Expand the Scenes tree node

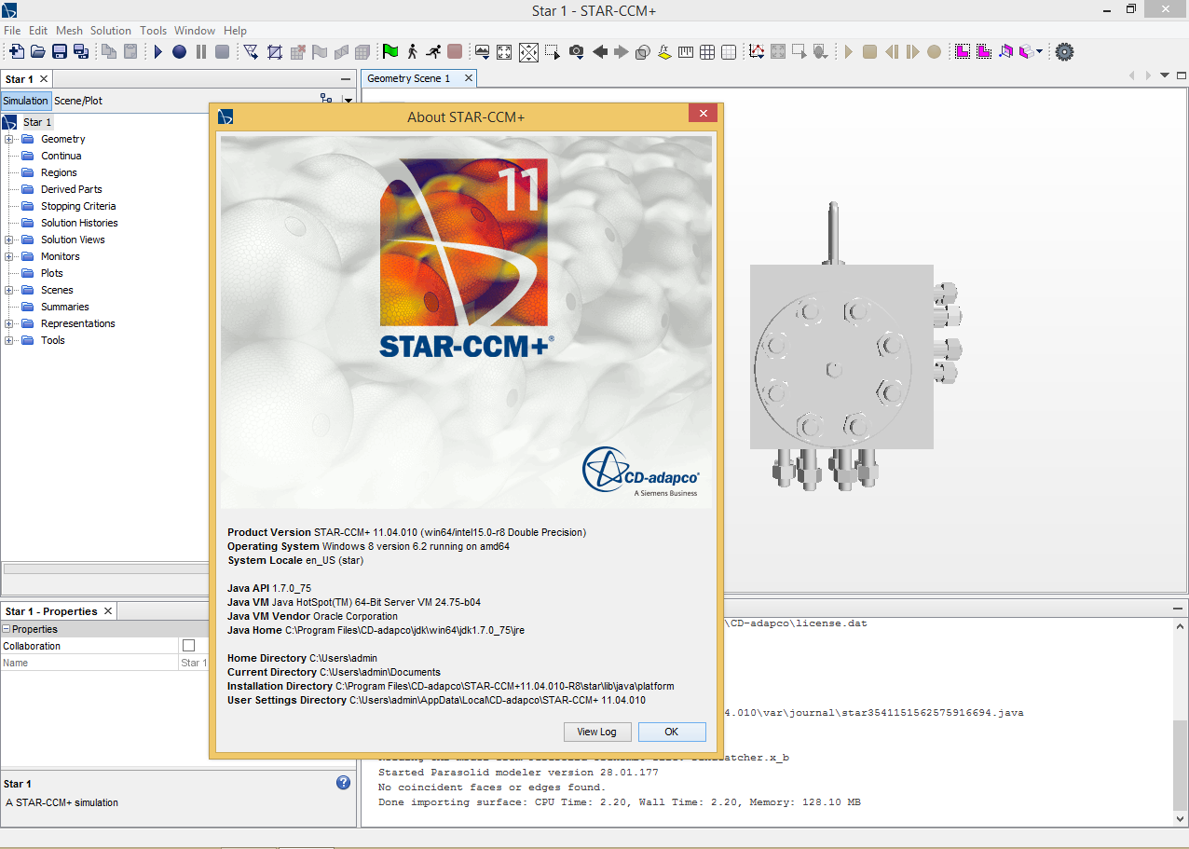[9, 290]
